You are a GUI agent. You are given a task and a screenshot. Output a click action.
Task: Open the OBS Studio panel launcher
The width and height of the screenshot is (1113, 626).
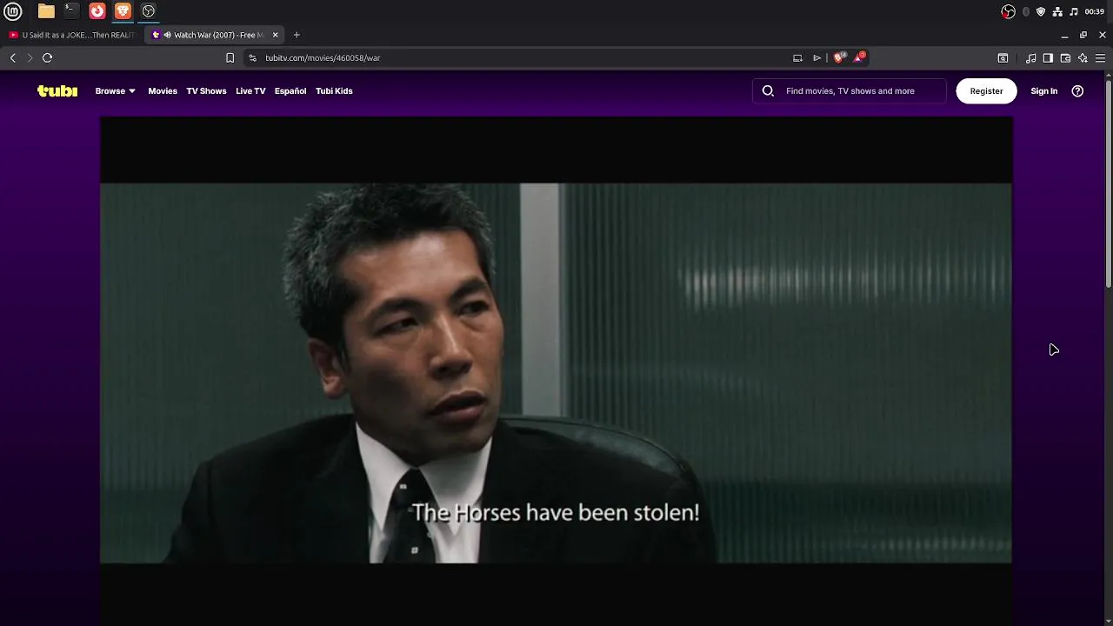click(x=149, y=11)
